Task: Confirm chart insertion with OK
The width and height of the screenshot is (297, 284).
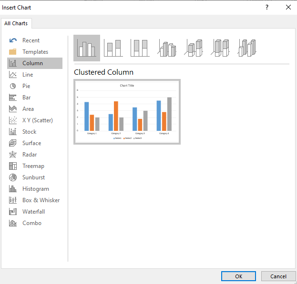Action: coord(238,276)
